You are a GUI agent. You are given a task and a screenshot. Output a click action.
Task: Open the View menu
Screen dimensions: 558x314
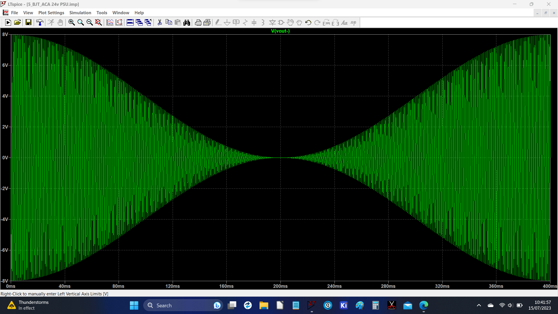[x=28, y=13]
